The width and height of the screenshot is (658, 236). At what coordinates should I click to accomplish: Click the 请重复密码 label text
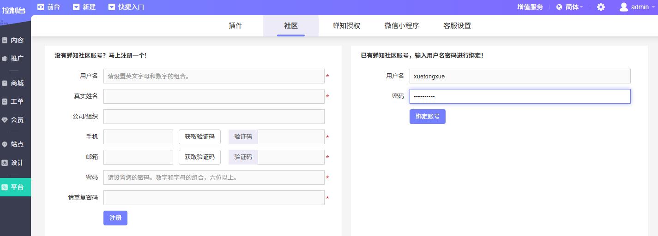83,198
